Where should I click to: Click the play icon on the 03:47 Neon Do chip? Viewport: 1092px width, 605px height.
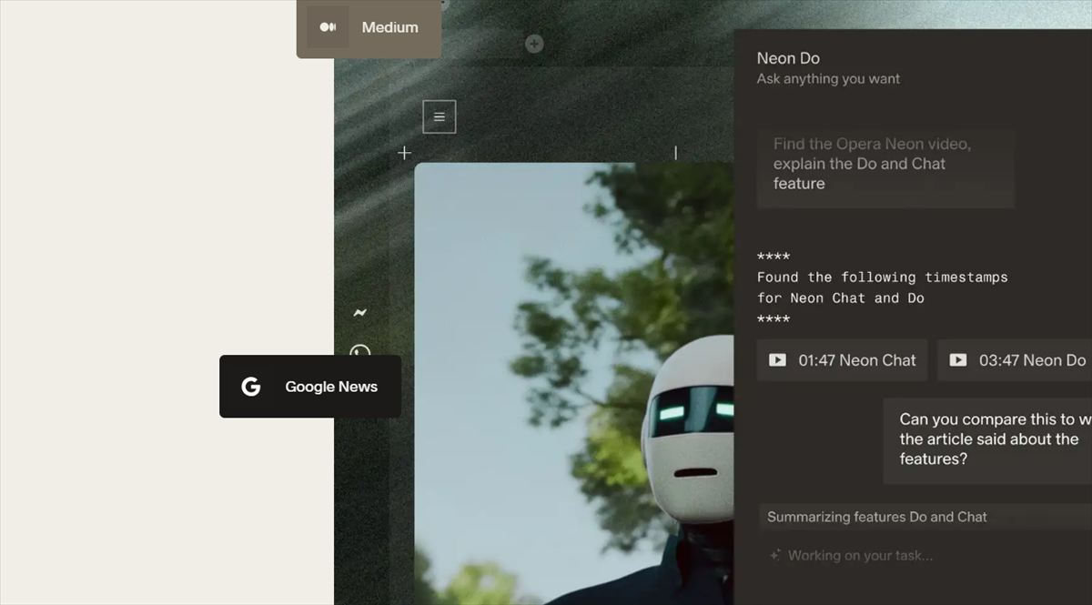coord(958,360)
